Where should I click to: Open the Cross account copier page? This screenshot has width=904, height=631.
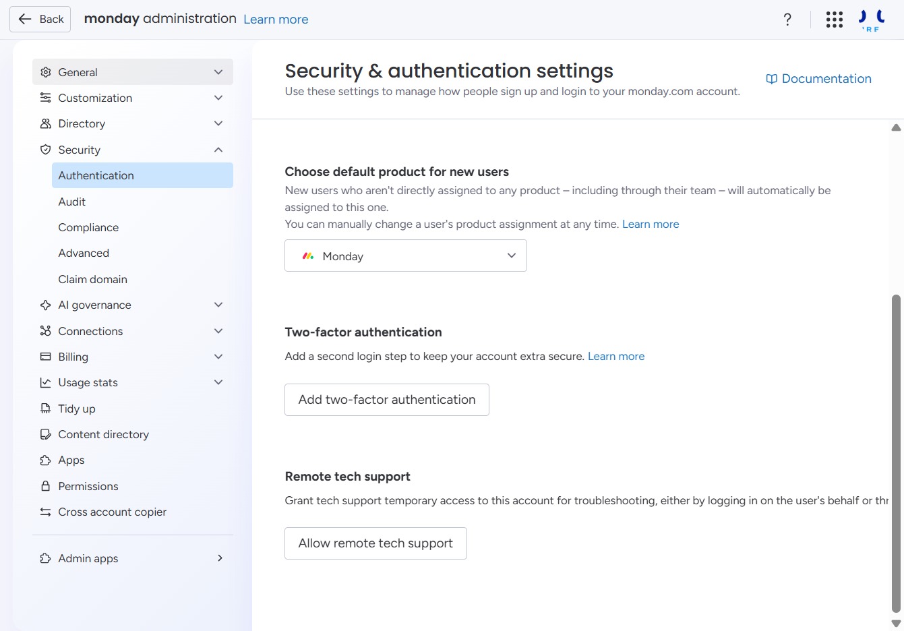pos(133,512)
